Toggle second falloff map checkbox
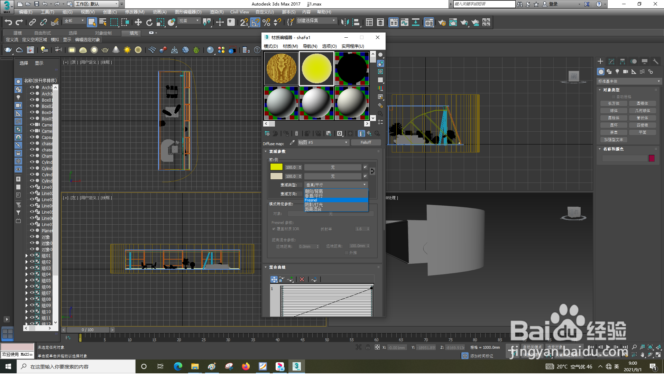 click(x=365, y=176)
